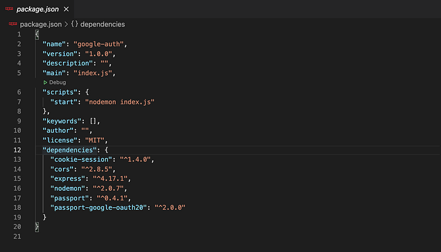Click line number 6 in the gutter
441x252 pixels.
tap(19, 92)
